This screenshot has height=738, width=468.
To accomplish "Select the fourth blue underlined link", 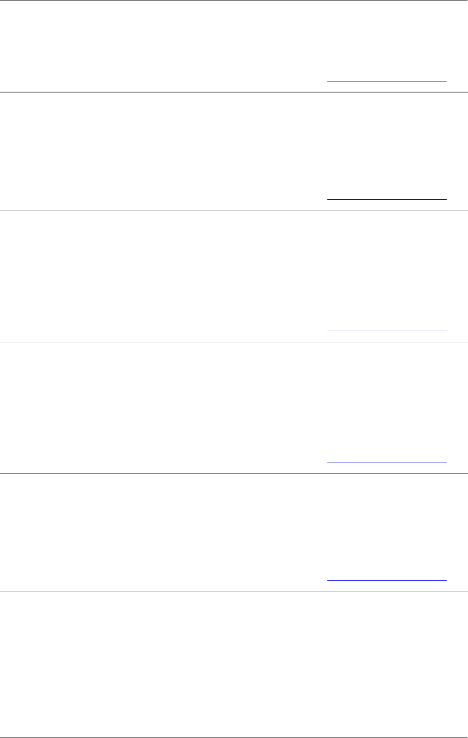I will (x=387, y=463).
